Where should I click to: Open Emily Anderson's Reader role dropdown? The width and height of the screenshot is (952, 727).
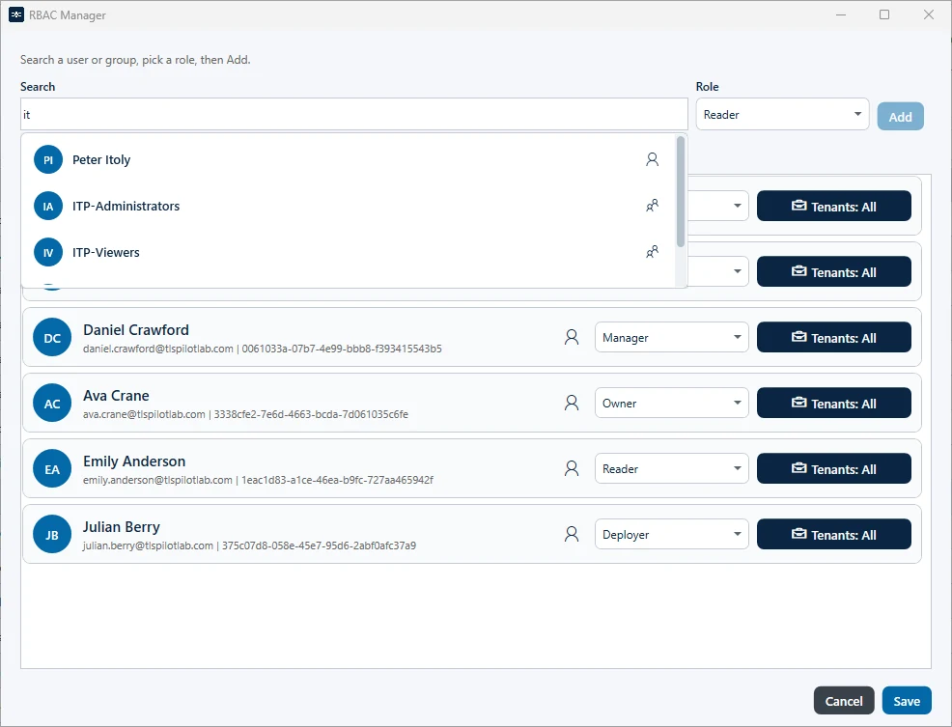[x=671, y=468]
